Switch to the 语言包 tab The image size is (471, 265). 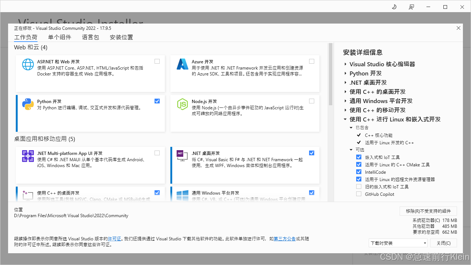click(x=91, y=37)
